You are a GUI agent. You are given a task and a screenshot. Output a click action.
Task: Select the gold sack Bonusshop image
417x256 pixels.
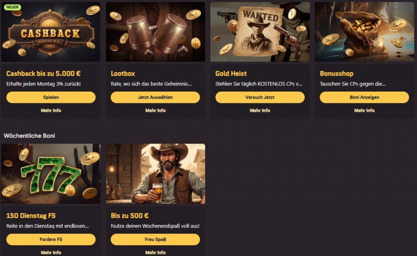tap(364, 32)
